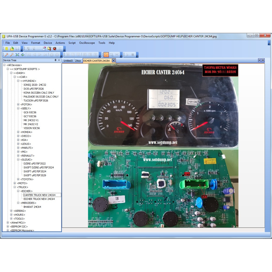Select VISION 93C56 entry
The height and width of the screenshot is (272, 272).
tap(32, 128)
